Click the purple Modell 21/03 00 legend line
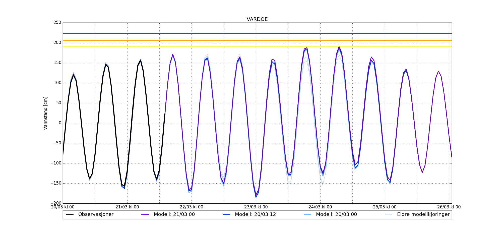This screenshot has height=226, width=502. (145, 214)
